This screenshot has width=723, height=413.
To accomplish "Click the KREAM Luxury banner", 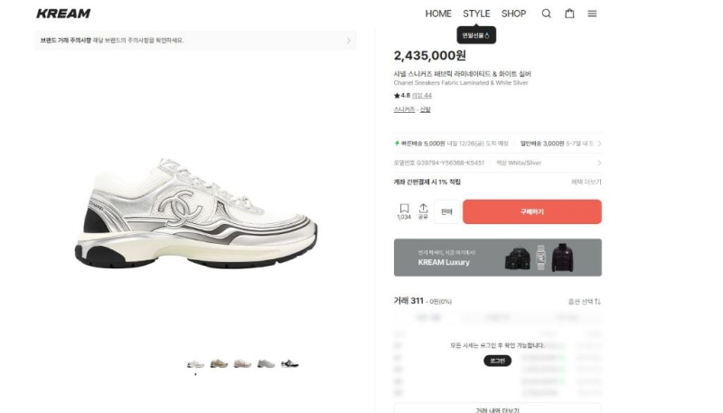I will coord(497,258).
